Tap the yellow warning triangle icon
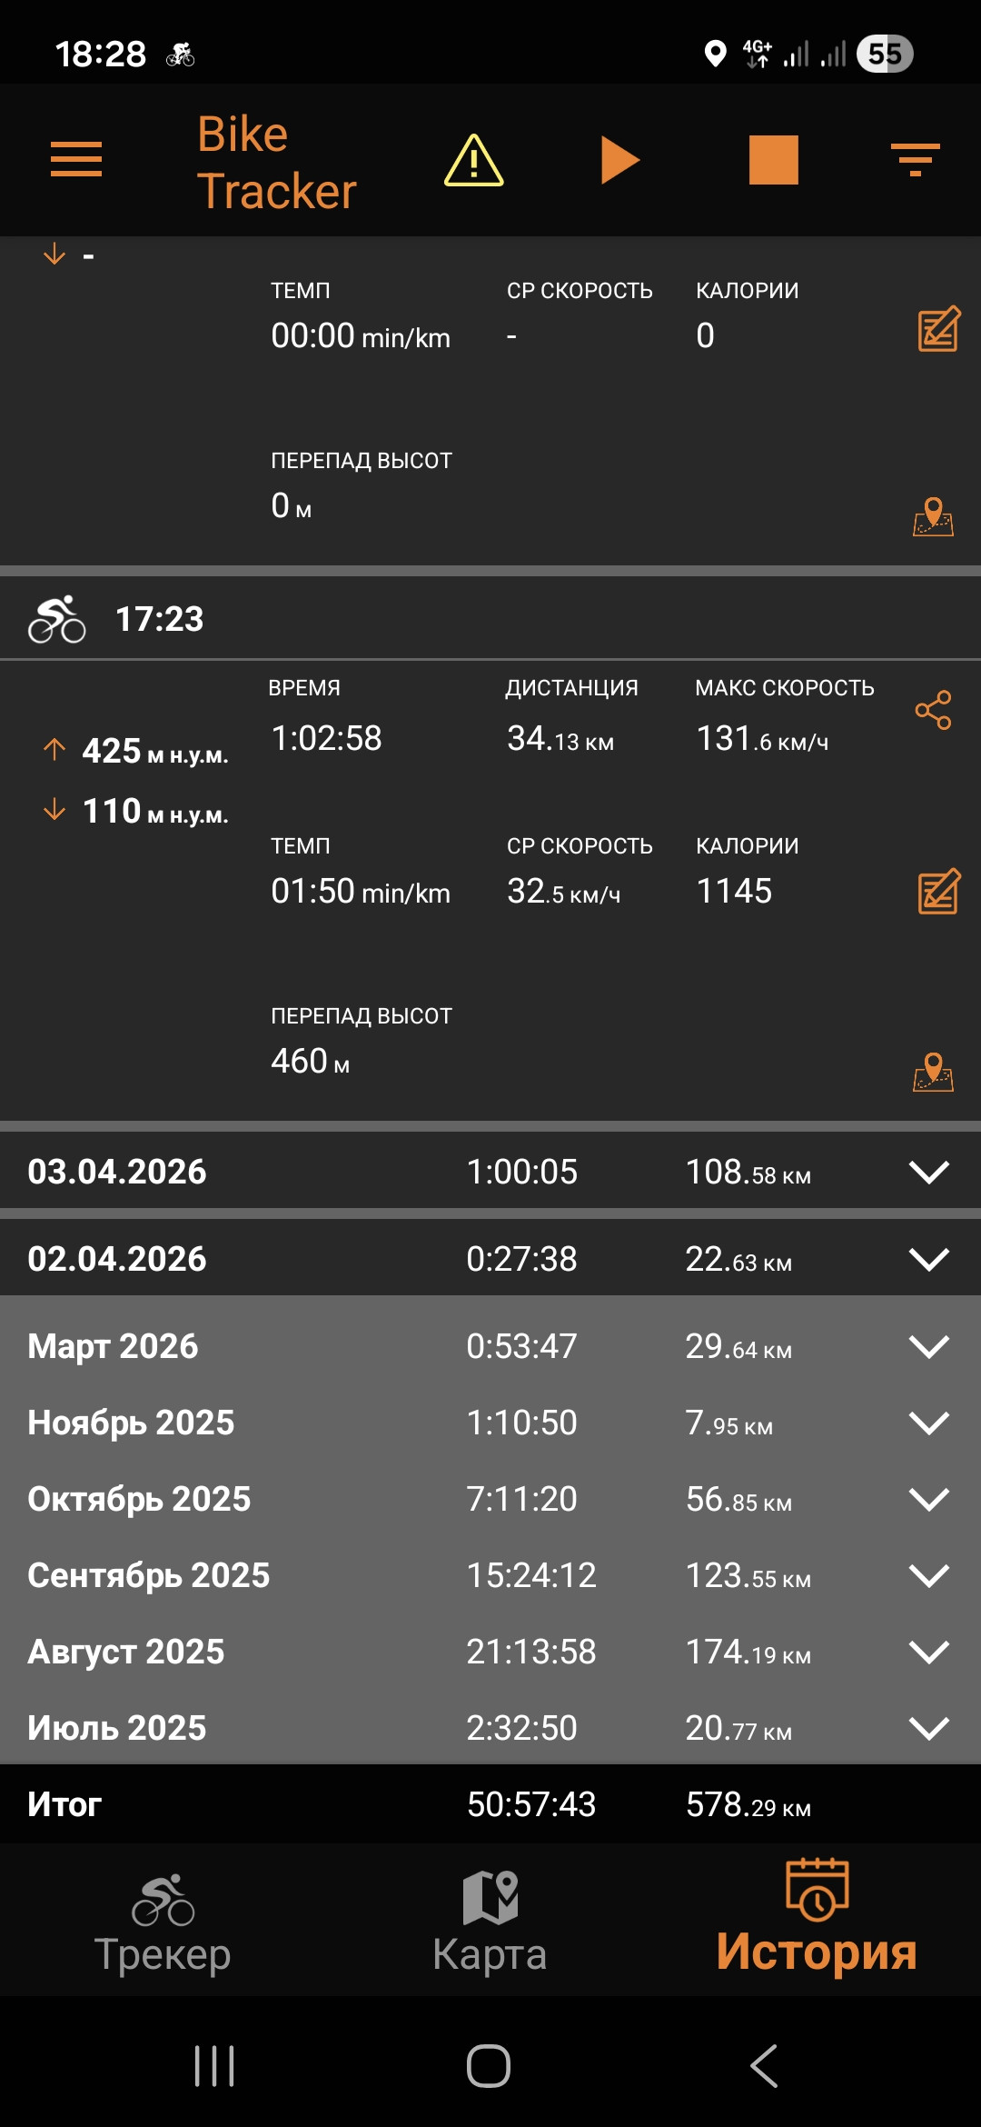The width and height of the screenshot is (981, 2127). (x=473, y=160)
